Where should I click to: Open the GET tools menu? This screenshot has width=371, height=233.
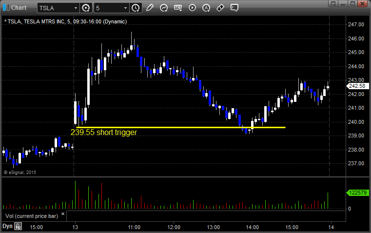(x=178, y=8)
